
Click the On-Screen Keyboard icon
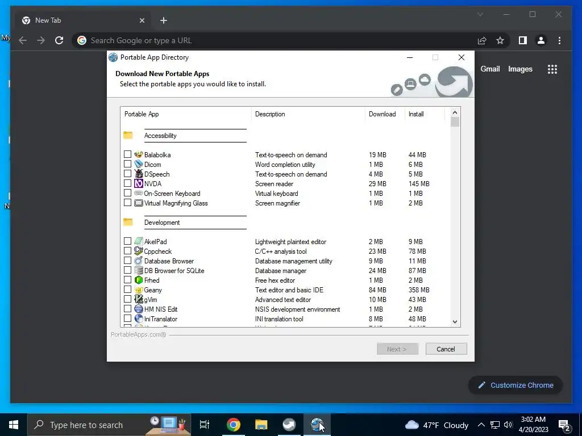139,193
